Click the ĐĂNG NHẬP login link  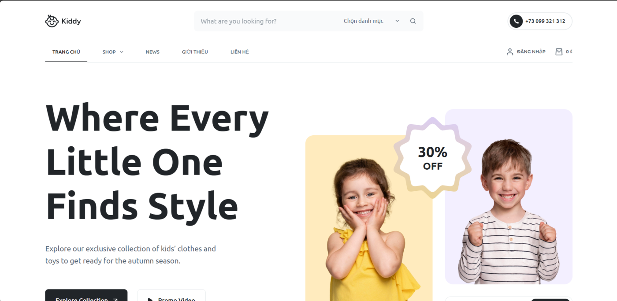point(531,52)
